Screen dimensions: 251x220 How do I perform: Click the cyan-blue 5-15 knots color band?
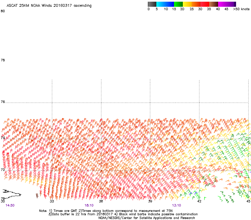pyautogui.click(x=165, y=4)
